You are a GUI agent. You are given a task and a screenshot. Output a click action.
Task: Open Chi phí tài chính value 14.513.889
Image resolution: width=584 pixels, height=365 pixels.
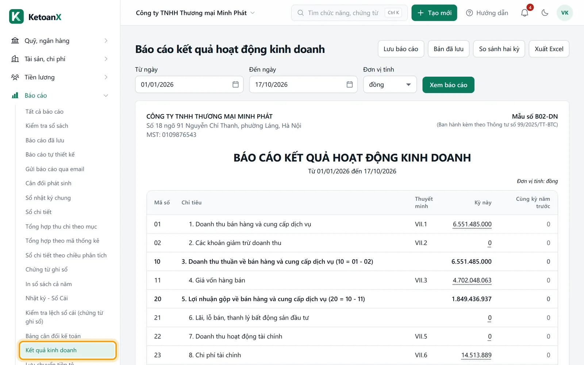click(476, 355)
